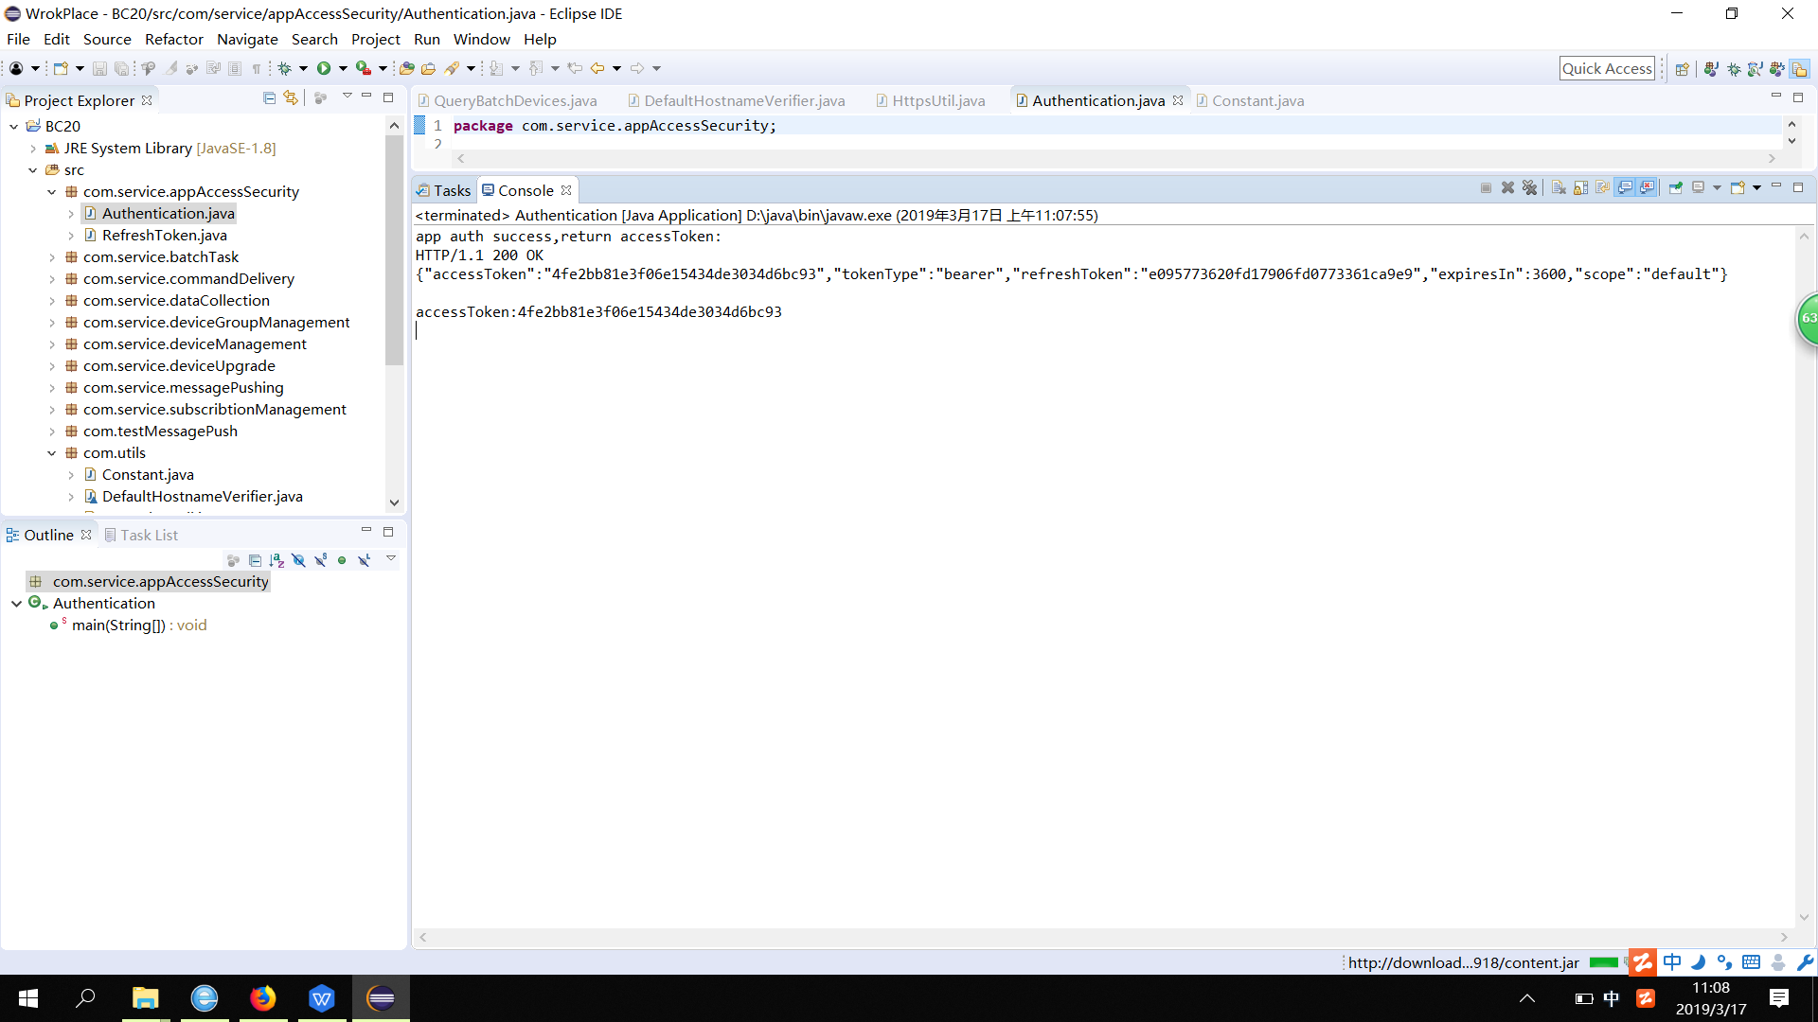The image size is (1818, 1022).
Task: Click the New file toolbar icon
Action: (61, 68)
